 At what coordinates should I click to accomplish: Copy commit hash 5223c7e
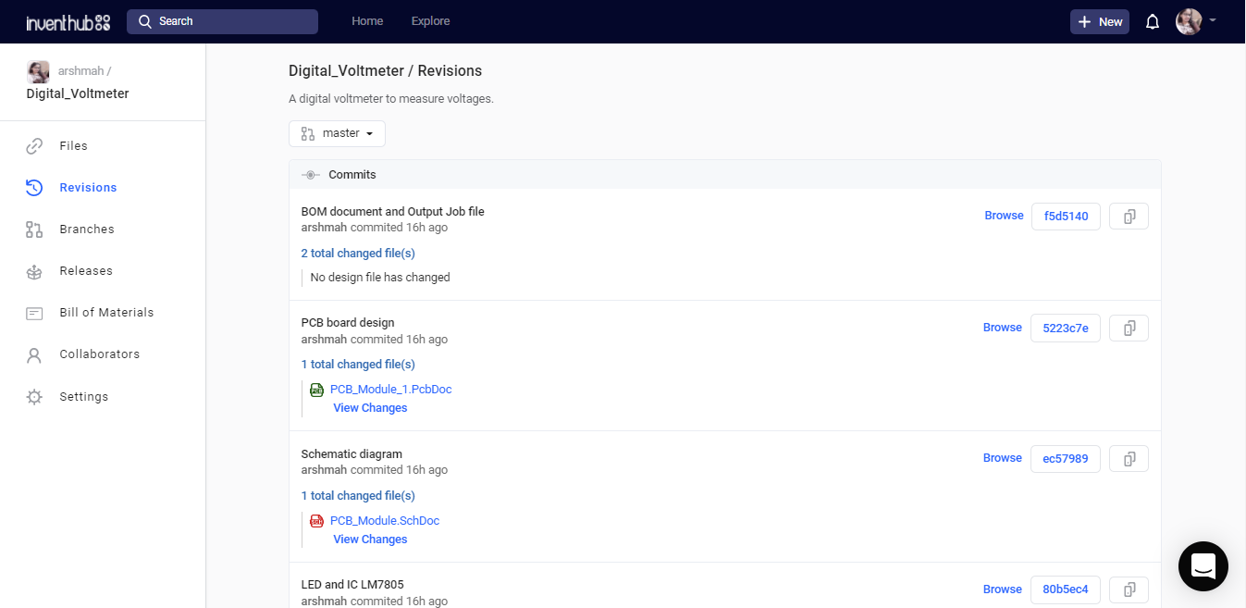1129,329
